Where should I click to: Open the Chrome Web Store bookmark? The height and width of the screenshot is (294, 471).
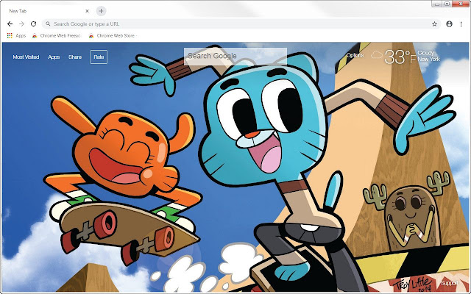(113, 36)
